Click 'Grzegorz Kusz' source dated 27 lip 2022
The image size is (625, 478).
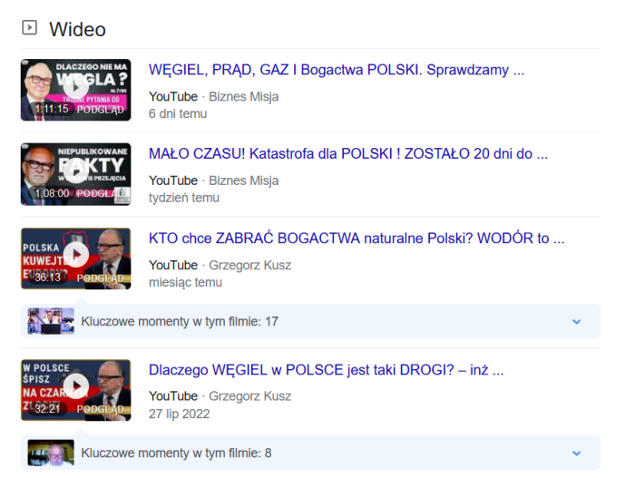[x=250, y=395]
